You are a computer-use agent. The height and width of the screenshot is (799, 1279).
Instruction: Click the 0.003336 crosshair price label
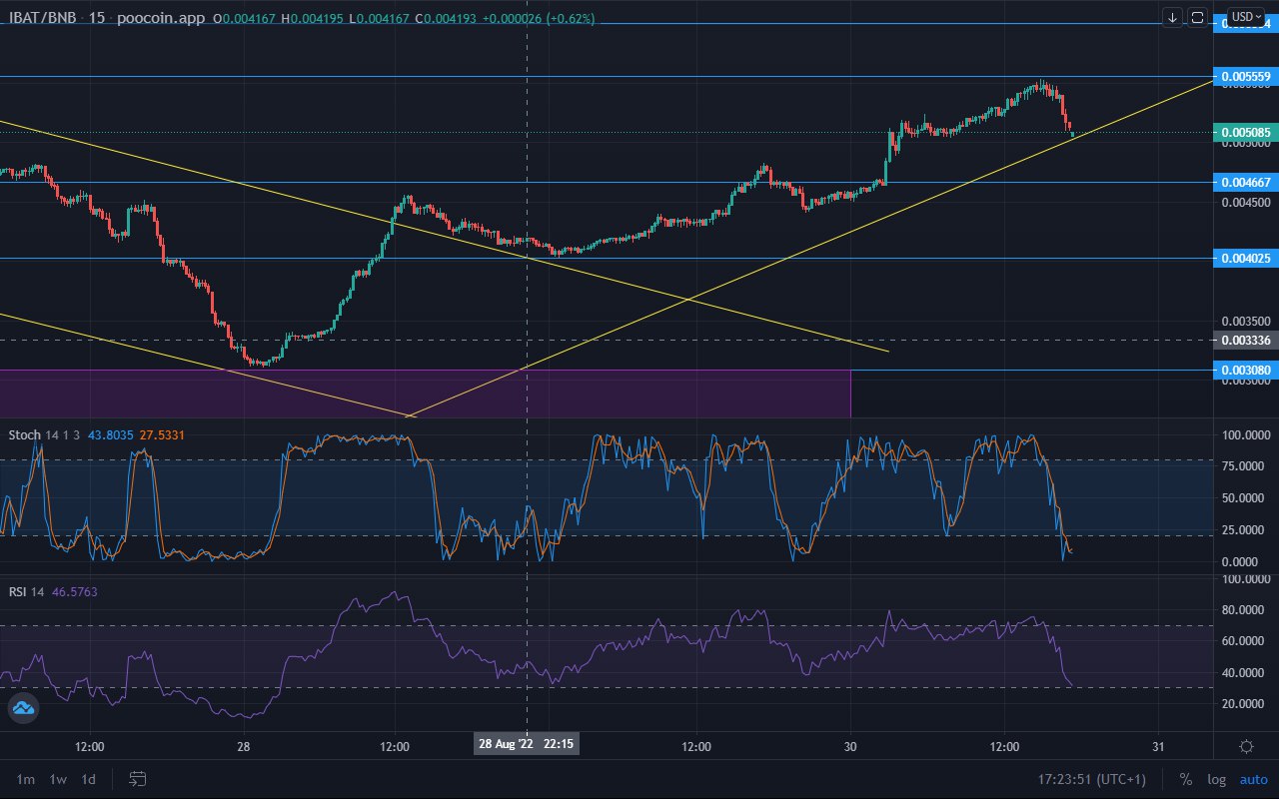[1245, 341]
